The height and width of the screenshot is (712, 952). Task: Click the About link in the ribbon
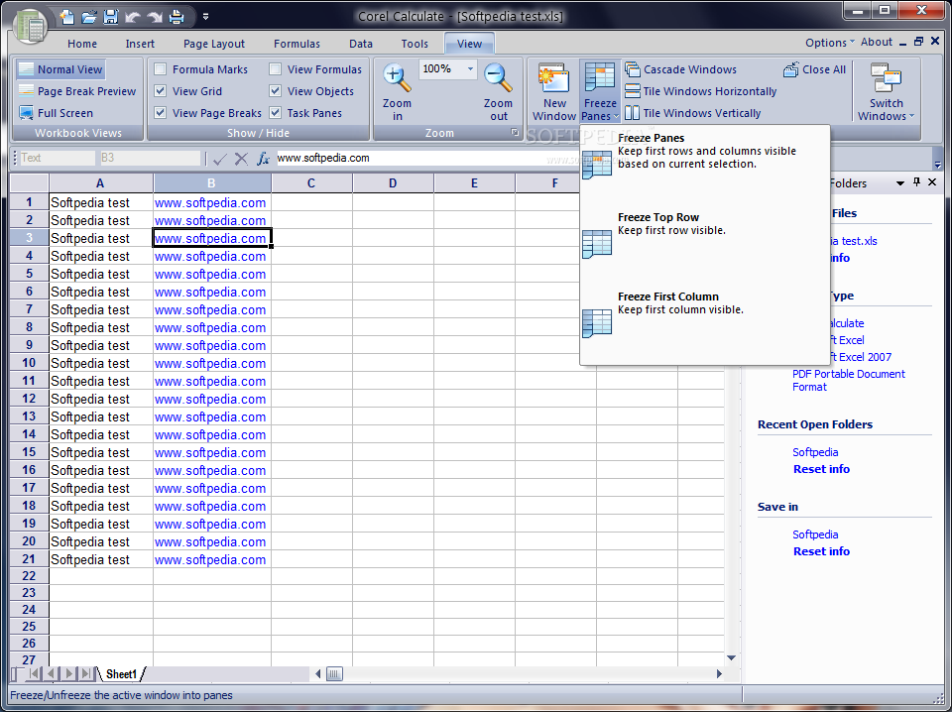click(x=876, y=42)
